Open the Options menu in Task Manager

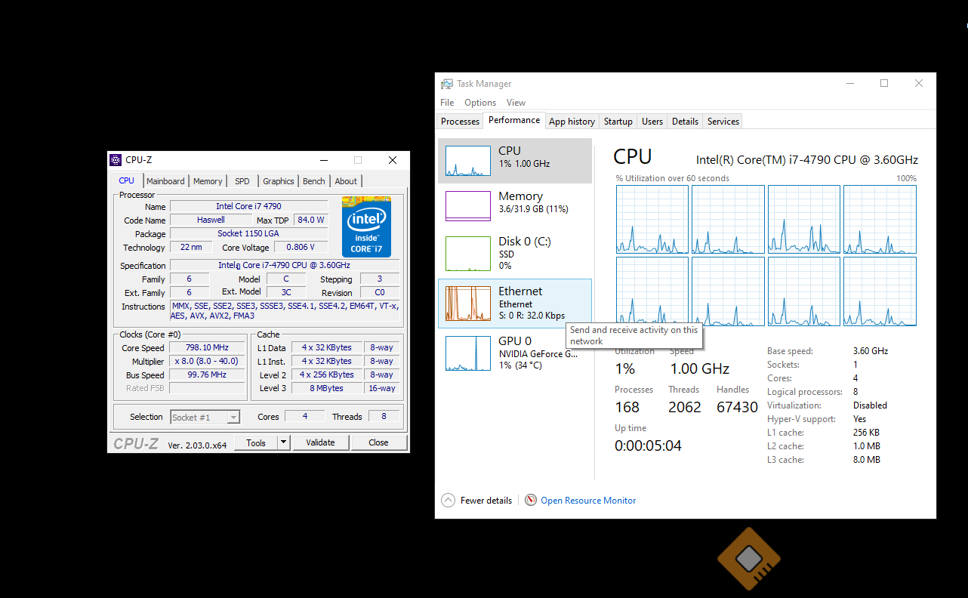(x=480, y=103)
